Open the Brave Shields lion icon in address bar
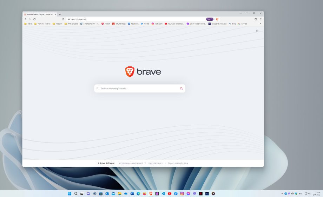The width and height of the screenshot is (323, 197). [x=217, y=19]
